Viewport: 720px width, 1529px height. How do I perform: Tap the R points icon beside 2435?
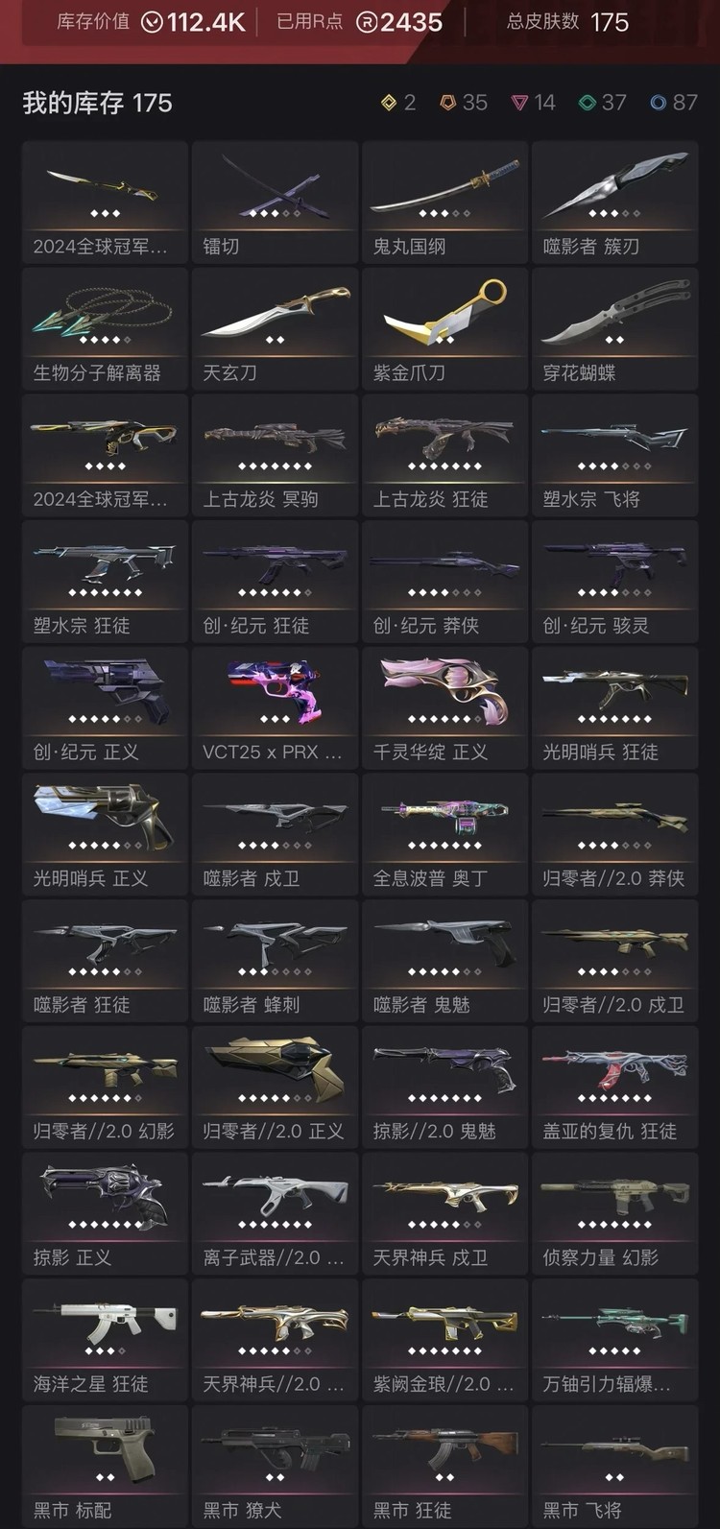pos(367,22)
